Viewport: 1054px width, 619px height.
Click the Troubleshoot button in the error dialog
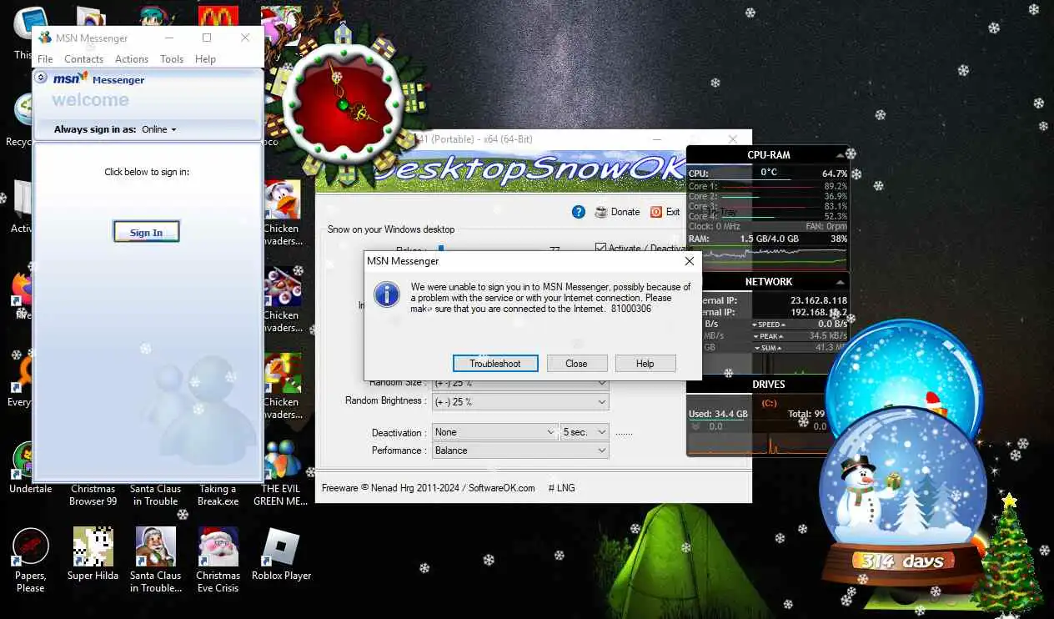pyautogui.click(x=495, y=364)
